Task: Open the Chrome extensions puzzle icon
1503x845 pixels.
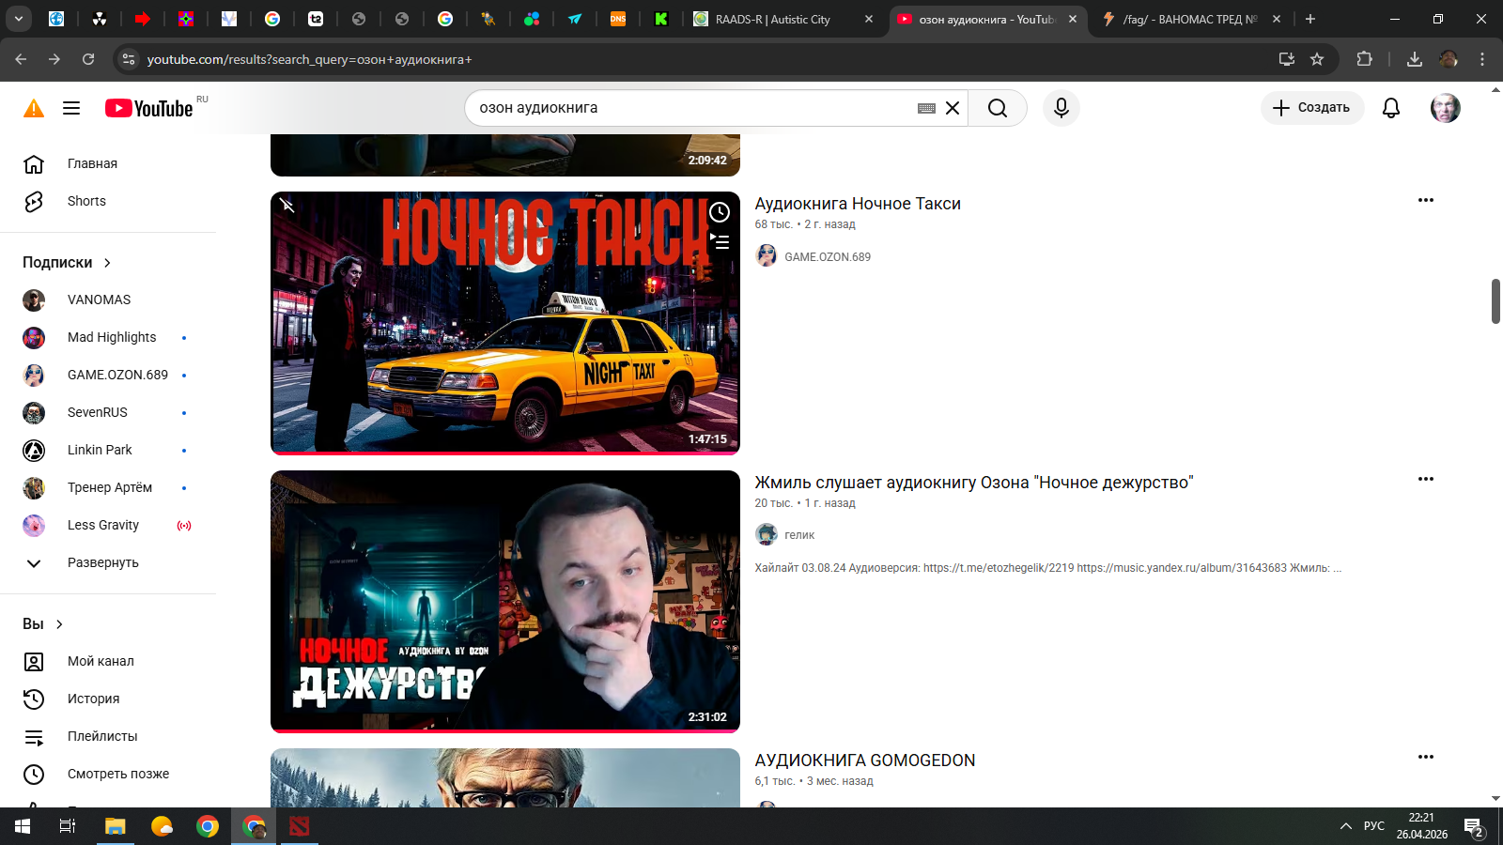Action: click(1365, 59)
